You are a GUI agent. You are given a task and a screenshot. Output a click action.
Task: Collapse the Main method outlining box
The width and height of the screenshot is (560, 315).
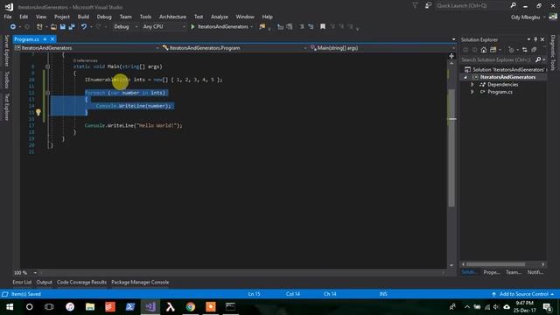tap(47, 66)
